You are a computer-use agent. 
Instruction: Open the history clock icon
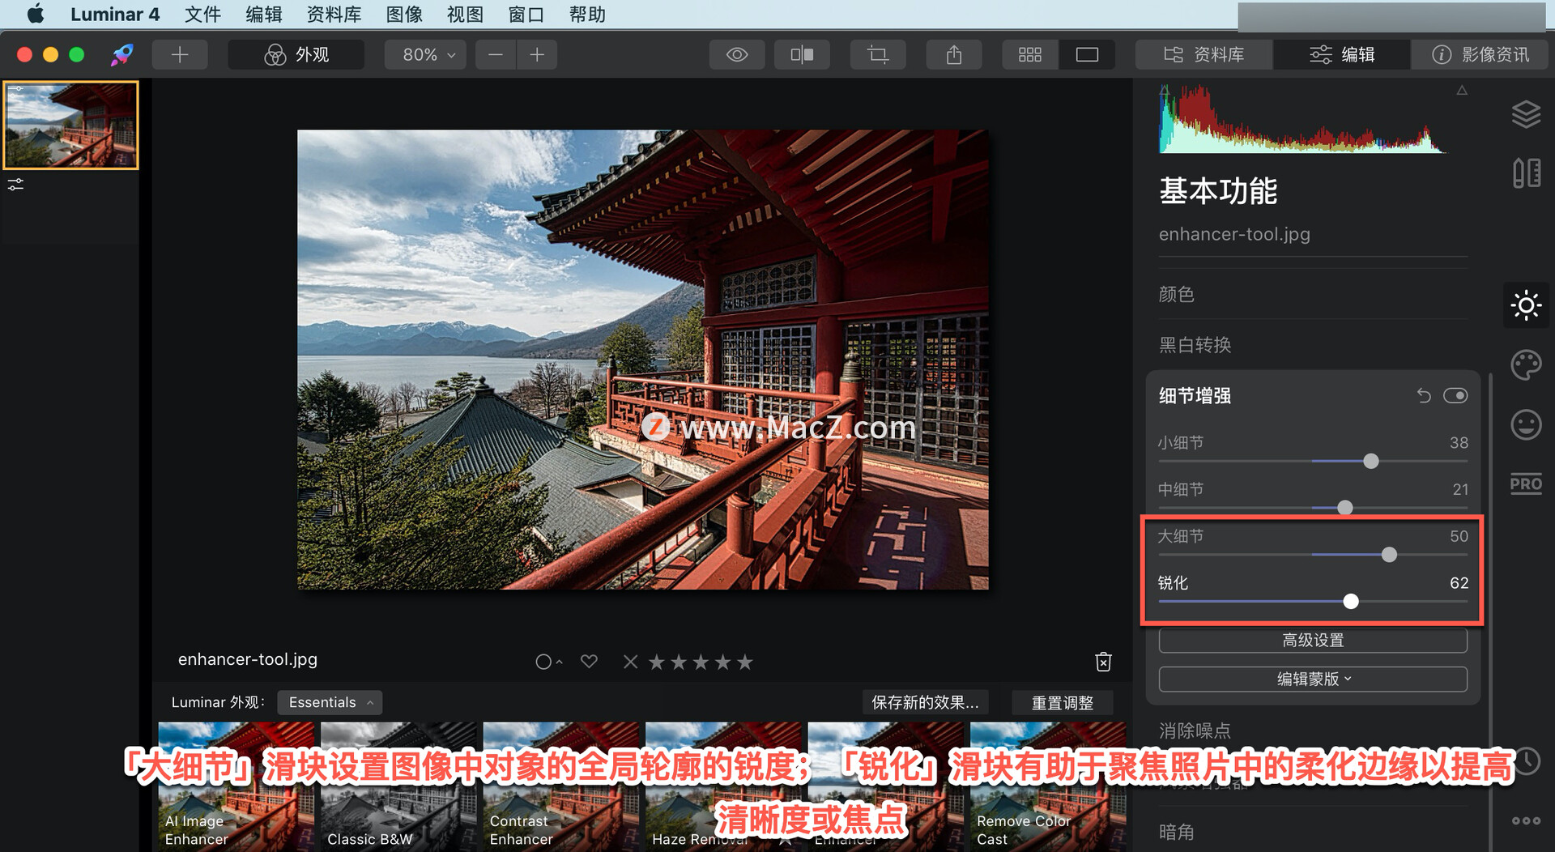tap(1527, 761)
